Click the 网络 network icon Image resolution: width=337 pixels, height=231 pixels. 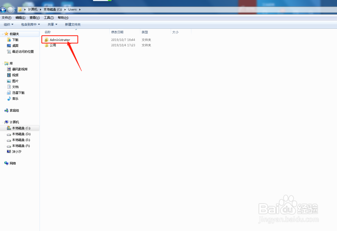coord(6,163)
